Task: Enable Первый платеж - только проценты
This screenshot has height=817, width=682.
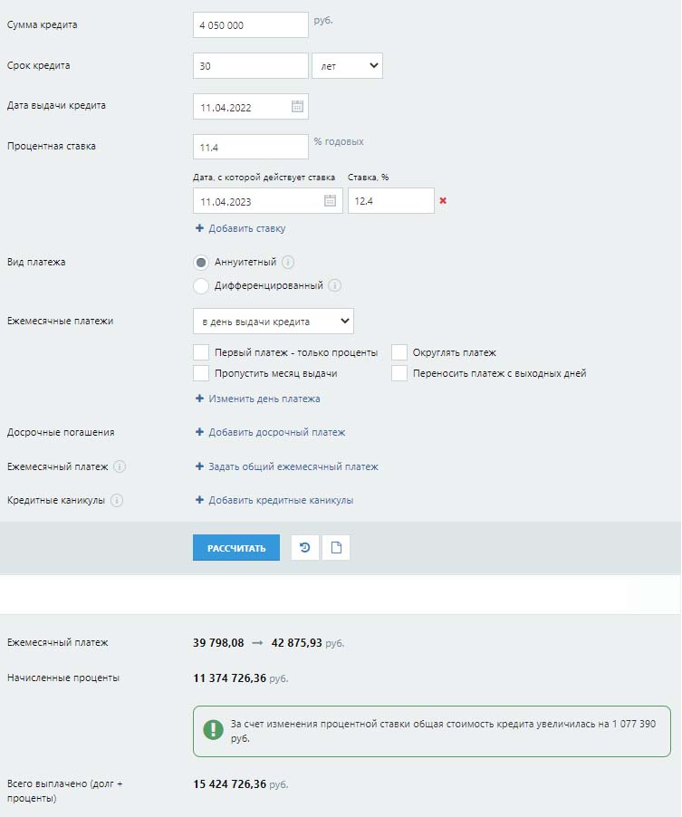Action: click(x=201, y=352)
